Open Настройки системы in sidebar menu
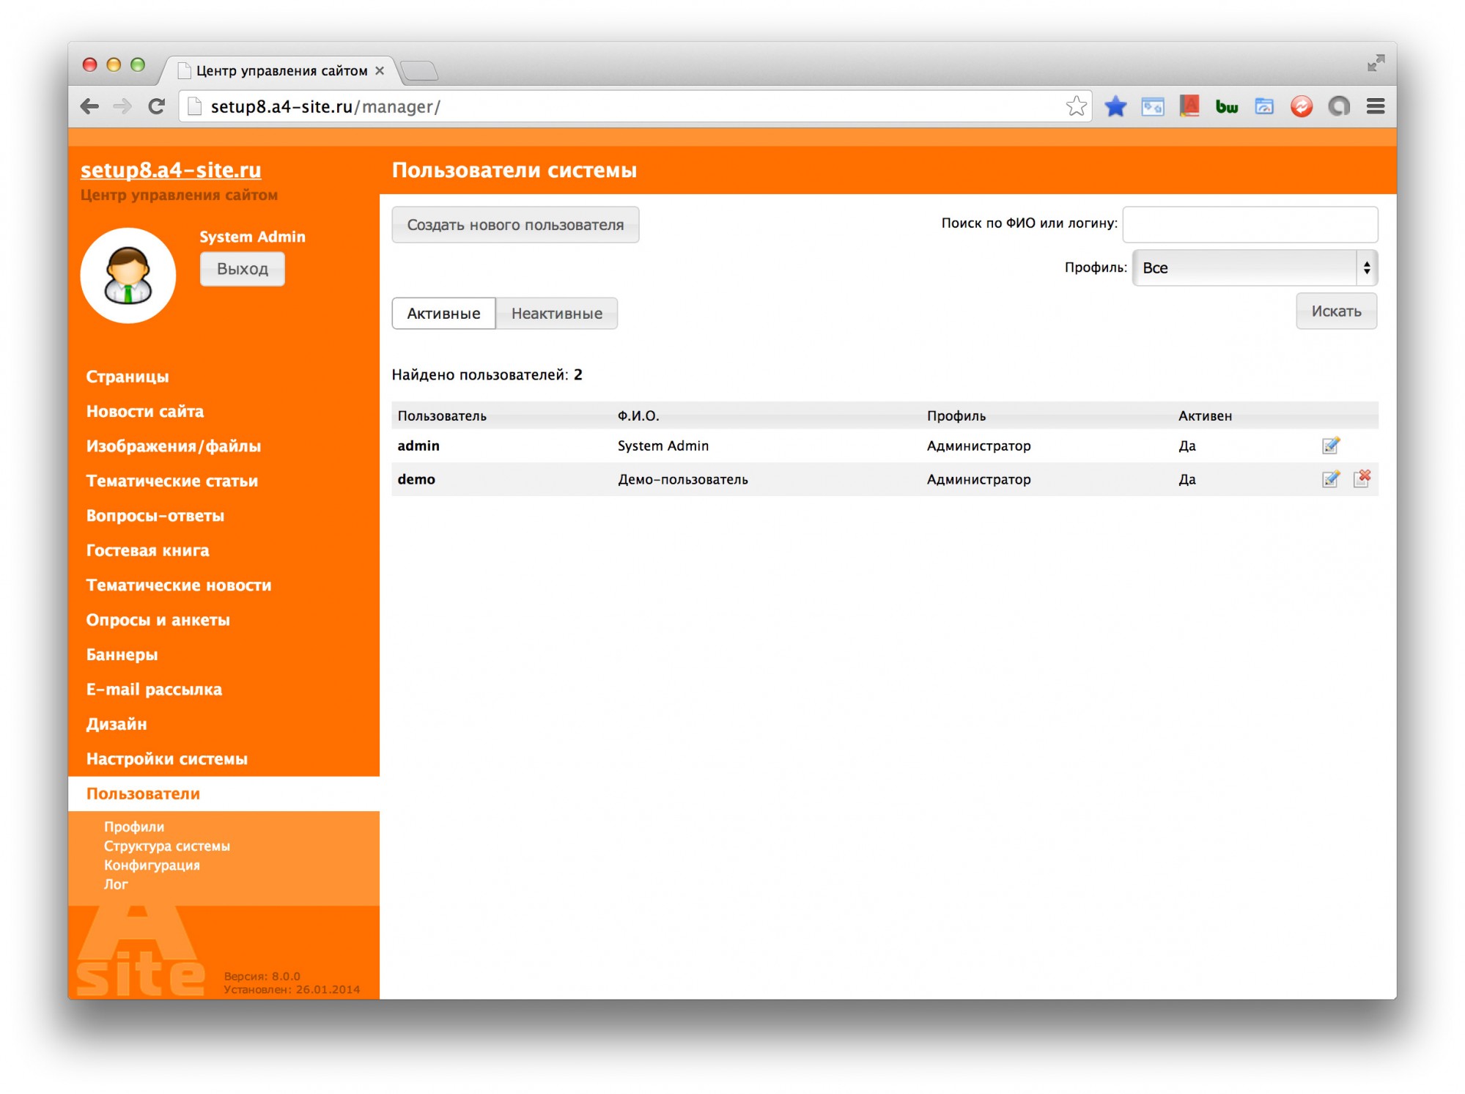Screen dimensions: 1465x1094 tap(167, 759)
